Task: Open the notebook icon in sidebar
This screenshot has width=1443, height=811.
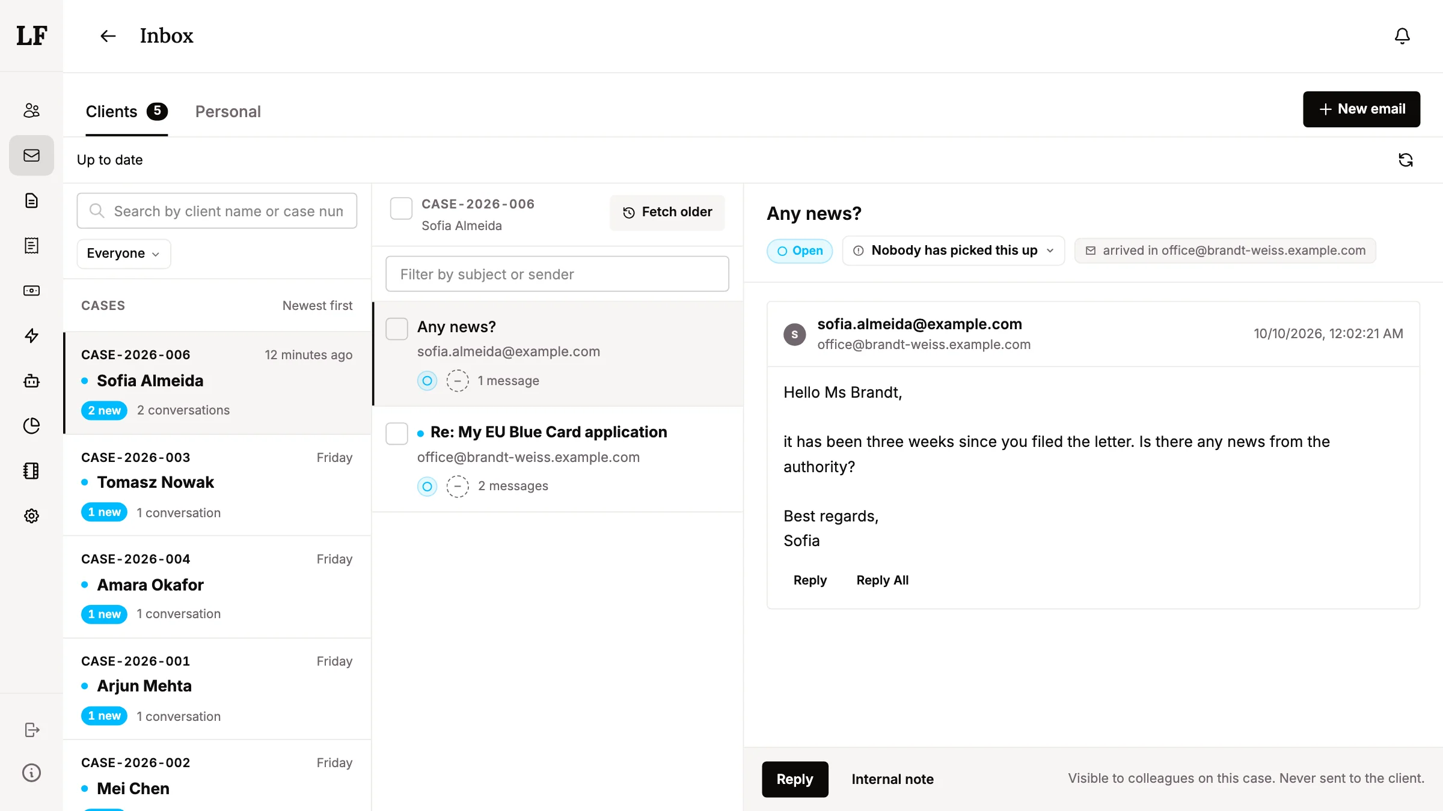Action: pos(31,471)
